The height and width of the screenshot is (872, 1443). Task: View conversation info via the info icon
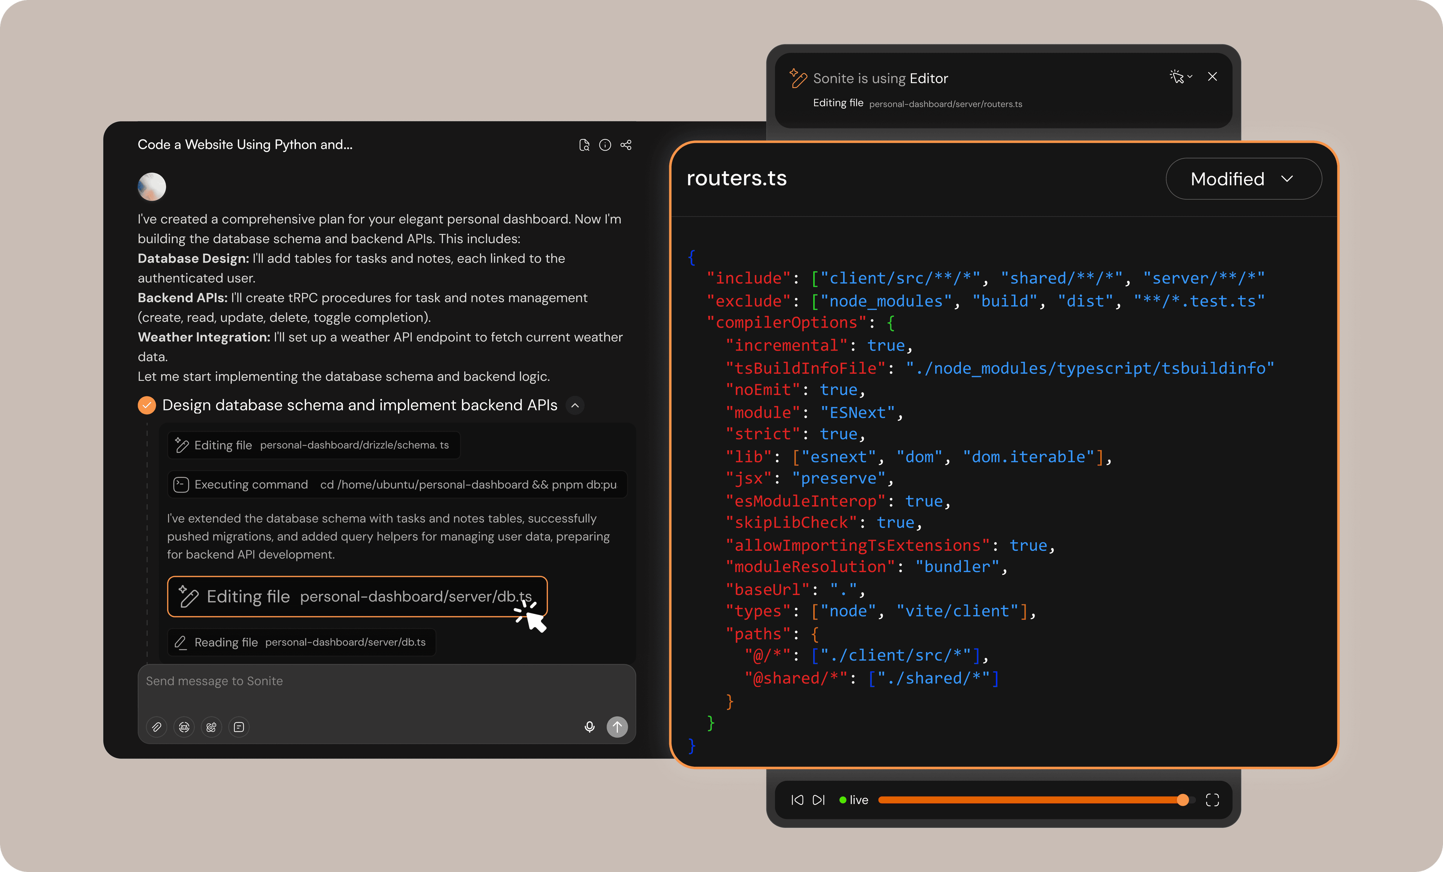pyautogui.click(x=605, y=145)
